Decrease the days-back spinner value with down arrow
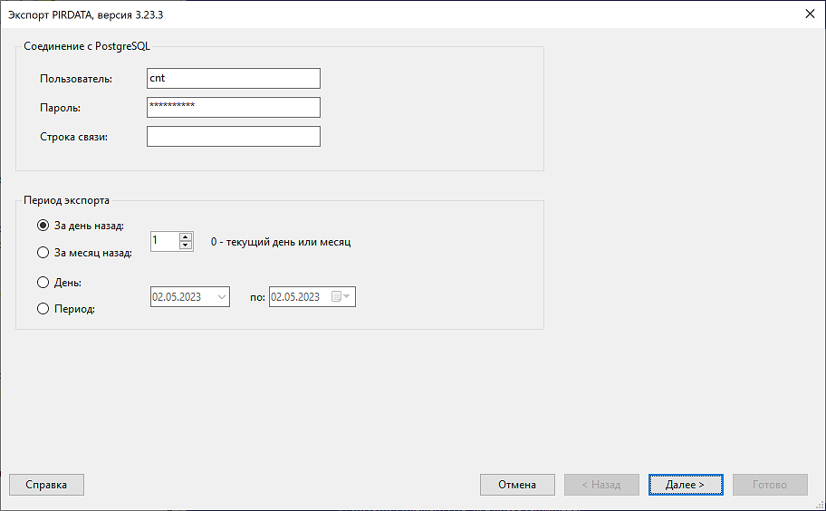Viewport: 826px width, 511px height. 186,246
